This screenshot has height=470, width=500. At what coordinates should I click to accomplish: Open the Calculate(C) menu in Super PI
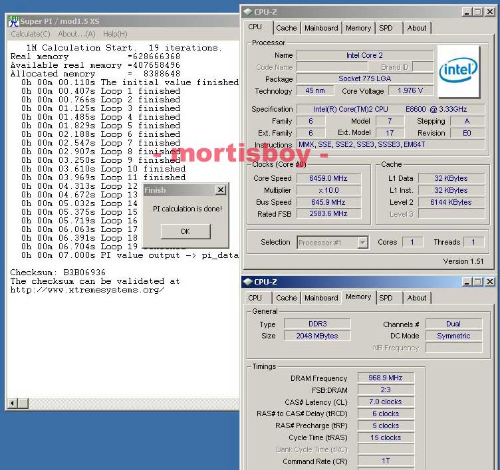click(x=31, y=34)
